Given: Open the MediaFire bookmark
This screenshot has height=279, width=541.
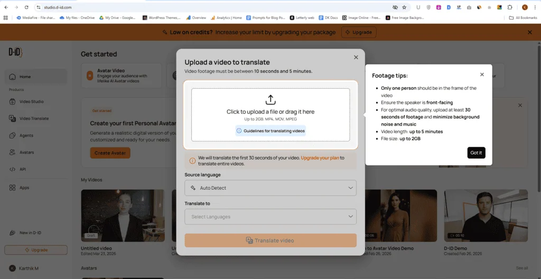Looking at the screenshot, I should pyautogui.click(x=36, y=17).
